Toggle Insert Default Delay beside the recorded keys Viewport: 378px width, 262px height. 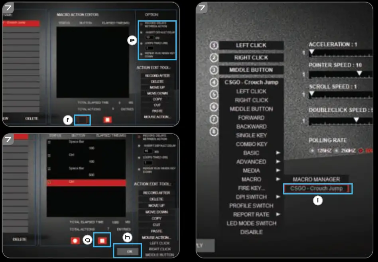pos(139,146)
